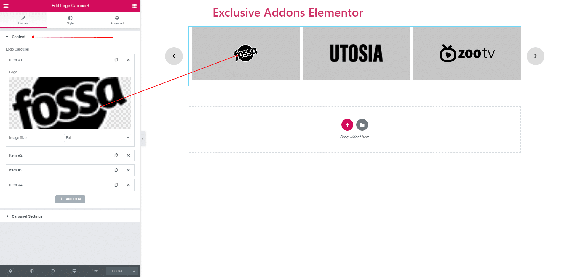Switch to the Style tab
The image size is (564, 277).
point(70,20)
